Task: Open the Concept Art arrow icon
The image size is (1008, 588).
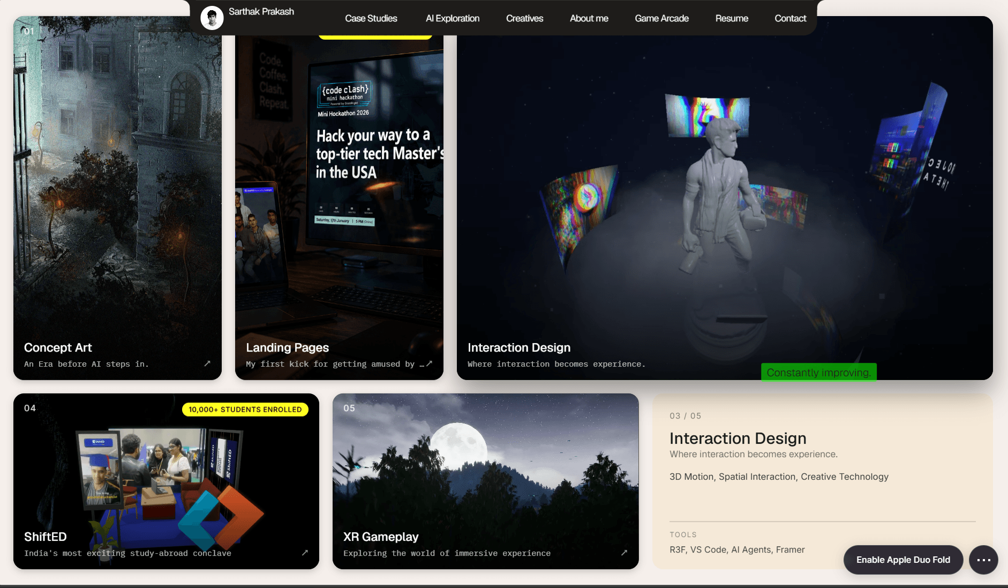Action: click(x=207, y=363)
